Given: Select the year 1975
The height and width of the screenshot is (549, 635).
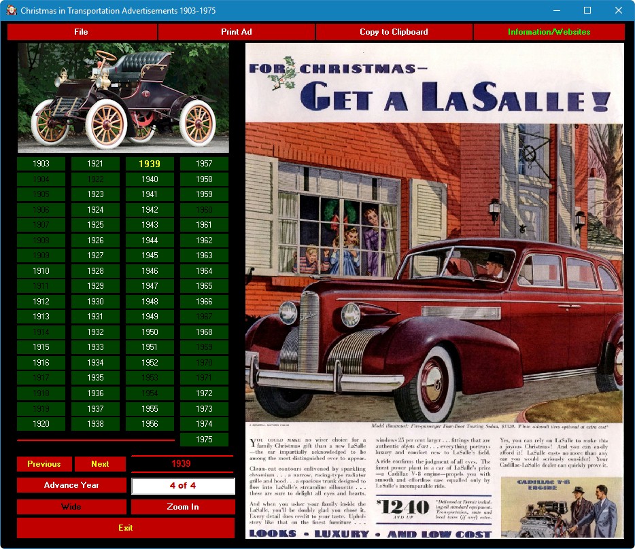Looking at the screenshot, I should [204, 440].
